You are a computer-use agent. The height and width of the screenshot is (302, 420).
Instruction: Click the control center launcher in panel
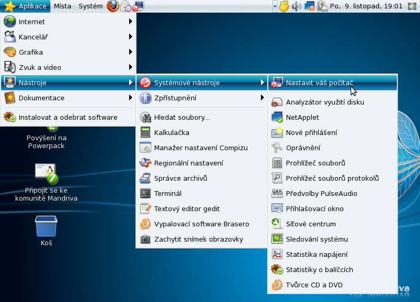(x=138, y=6)
